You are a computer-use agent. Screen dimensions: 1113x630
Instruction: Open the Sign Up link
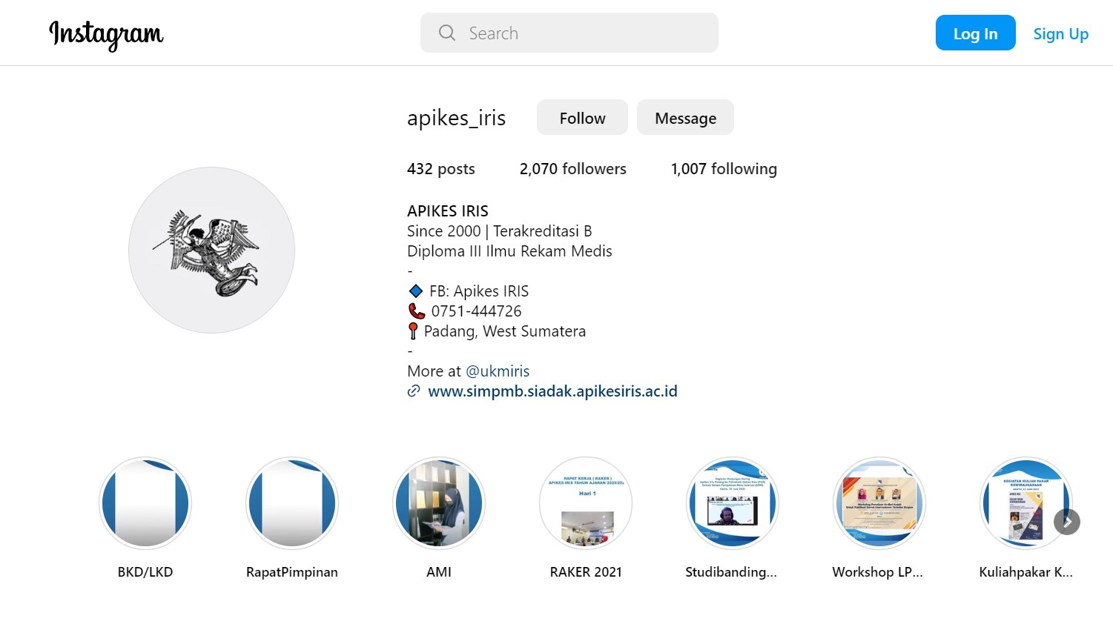pyautogui.click(x=1061, y=34)
